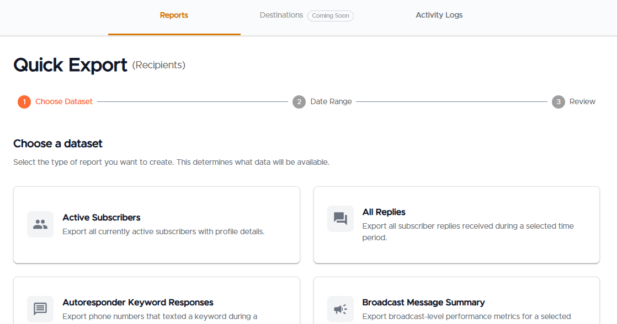
Task: Click the gray step 2 circle
Action: 299,102
